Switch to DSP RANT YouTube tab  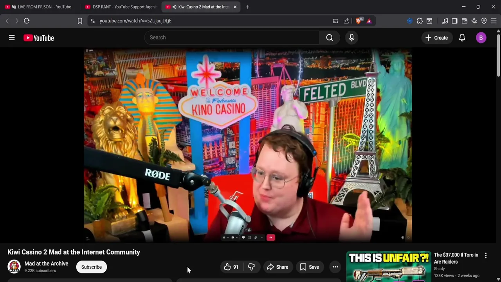pyautogui.click(x=121, y=7)
